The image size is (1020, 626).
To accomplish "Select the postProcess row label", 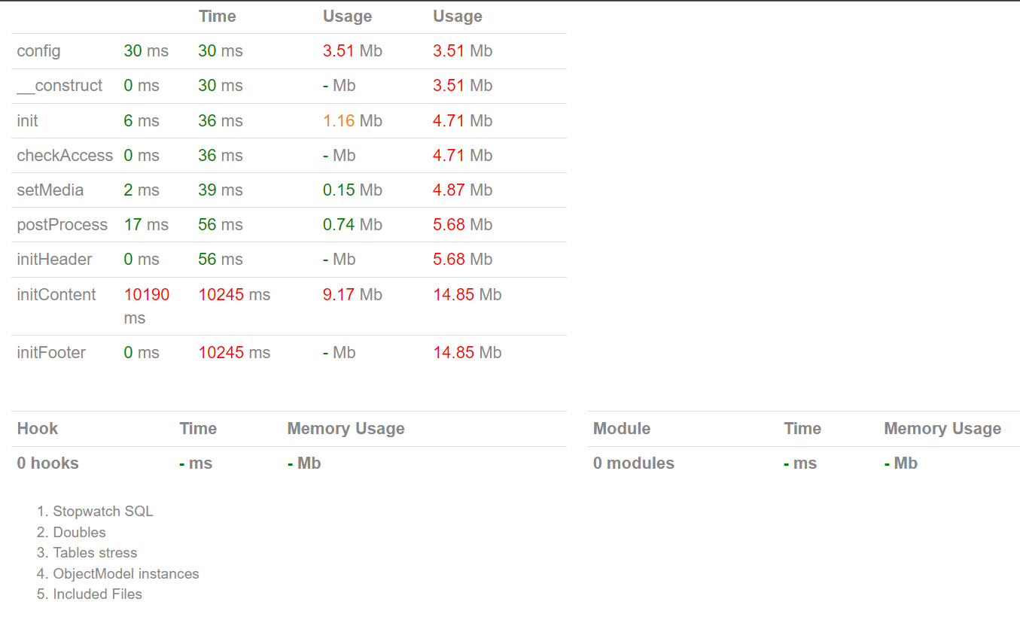I will pos(62,224).
